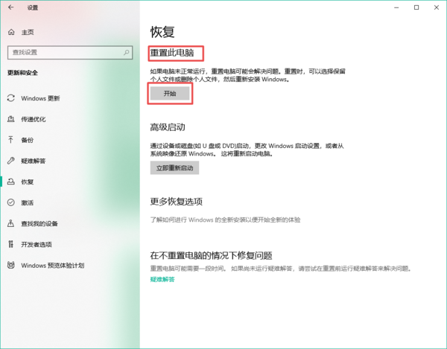Click the 开始 button to reset PC

coord(170,93)
